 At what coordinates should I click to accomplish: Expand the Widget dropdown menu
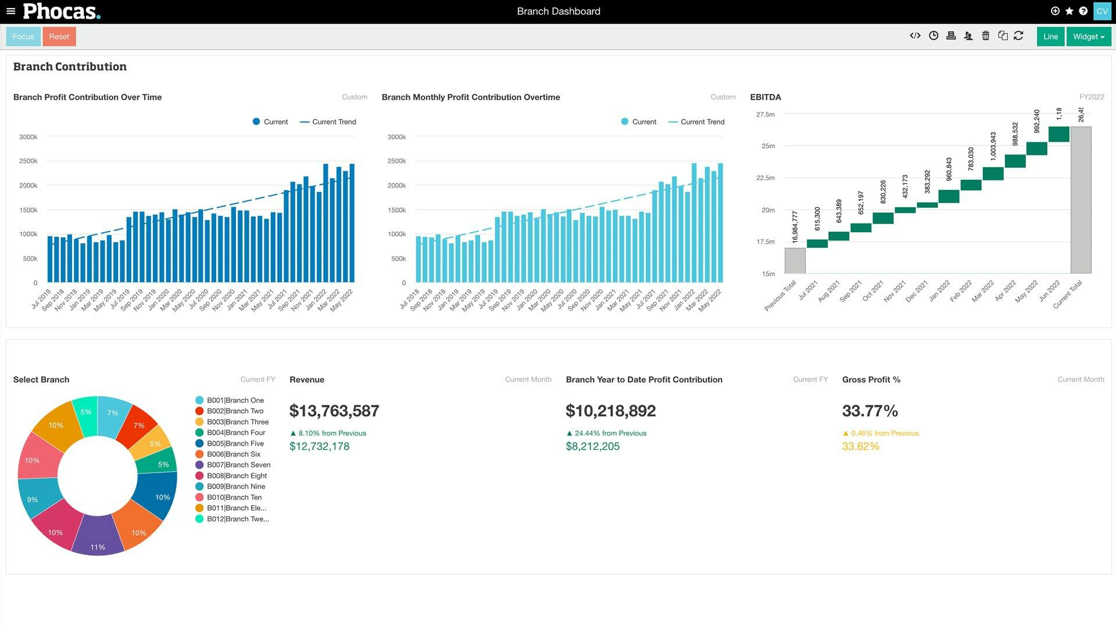[1087, 36]
